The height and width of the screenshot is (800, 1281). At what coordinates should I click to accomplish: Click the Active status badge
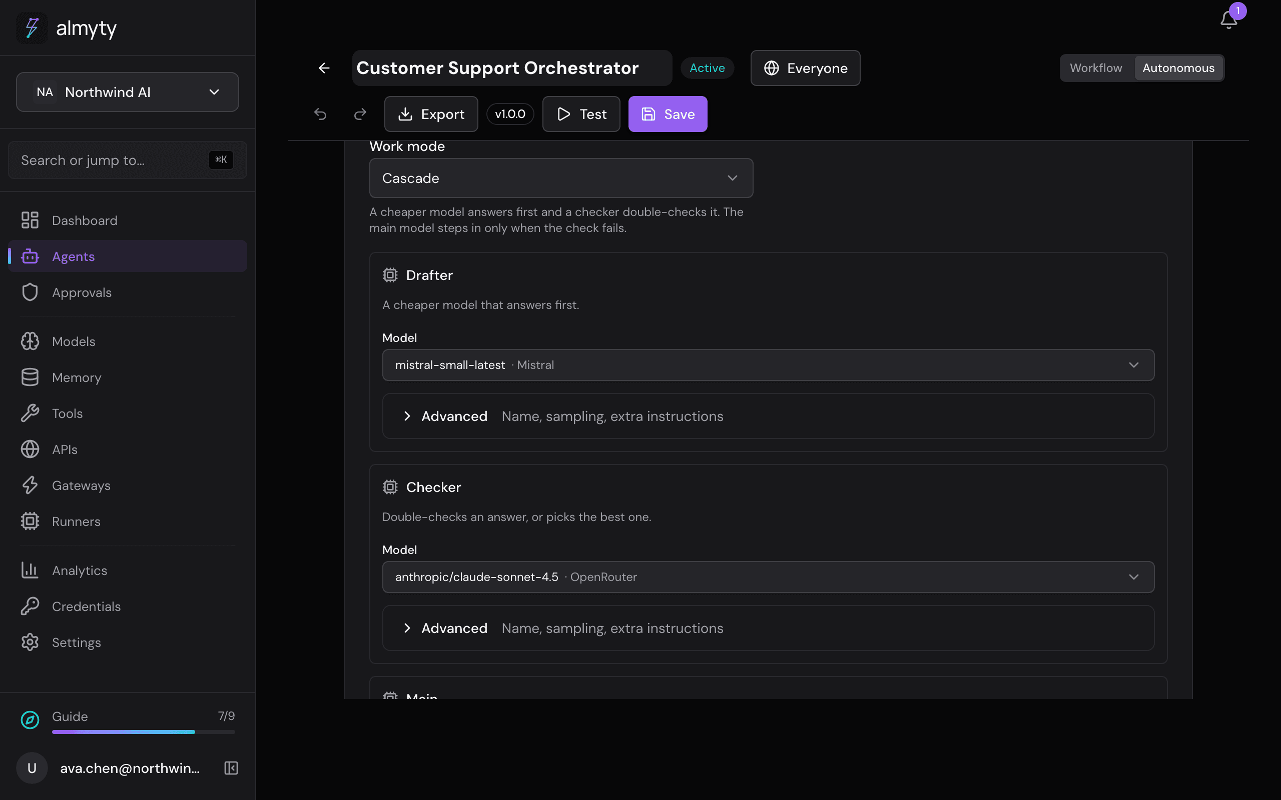(707, 68)
